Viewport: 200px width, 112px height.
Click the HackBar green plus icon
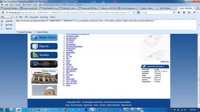(17, 17)
